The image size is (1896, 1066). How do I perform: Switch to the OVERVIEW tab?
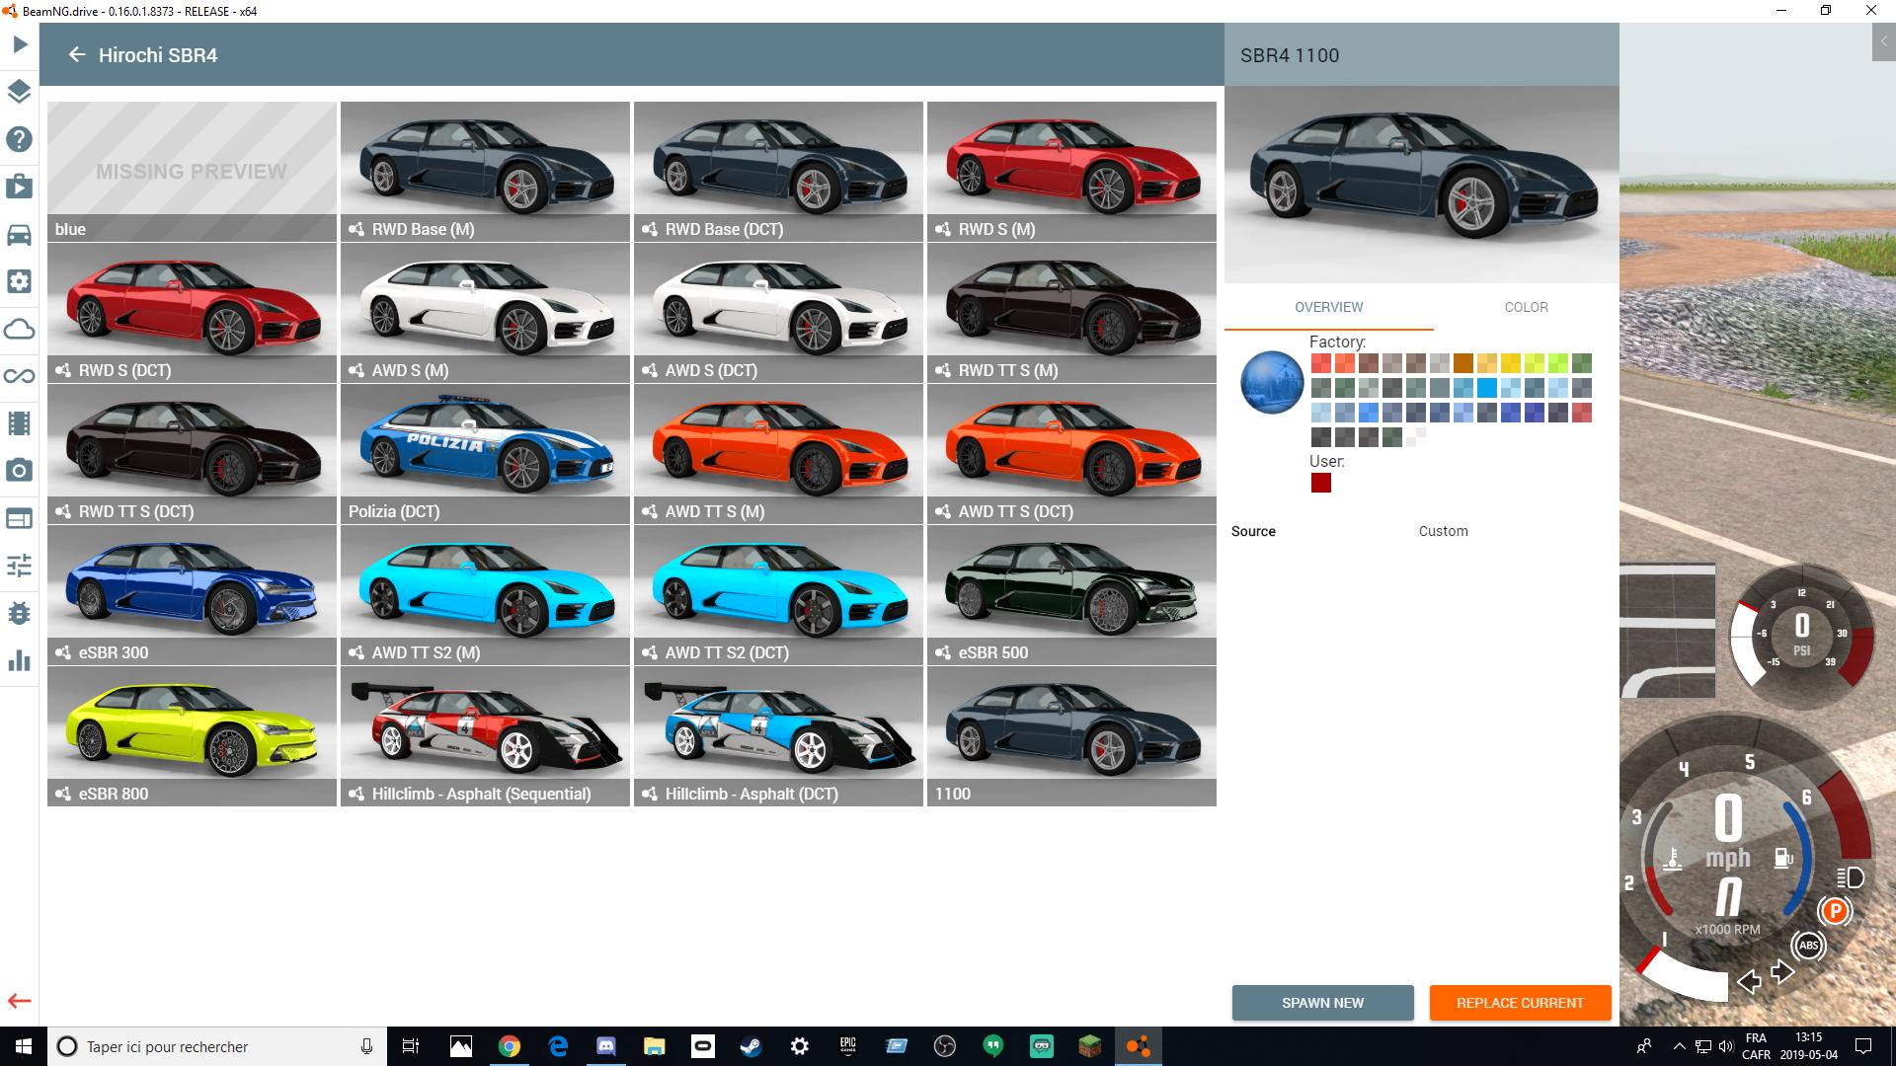point(1328,307)
